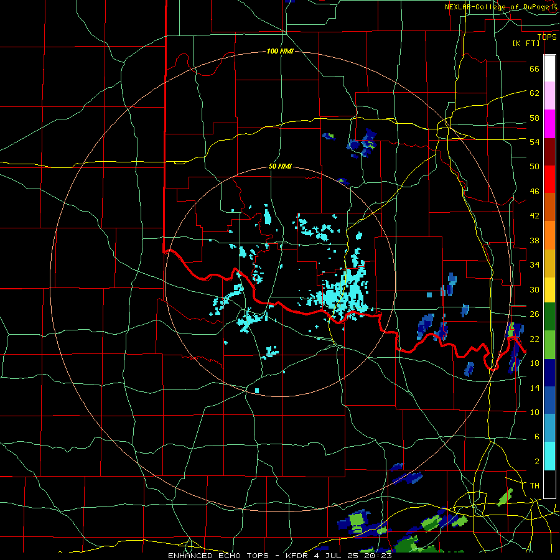Pick the light pink legend swatch
This screenshot has width=560, height=560.
click(x=549, y=96)
